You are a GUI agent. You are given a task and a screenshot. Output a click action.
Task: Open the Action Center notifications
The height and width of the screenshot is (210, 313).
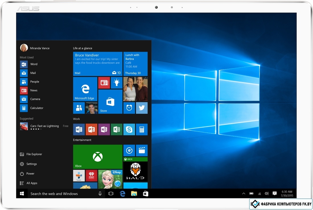tap(275, 193)
